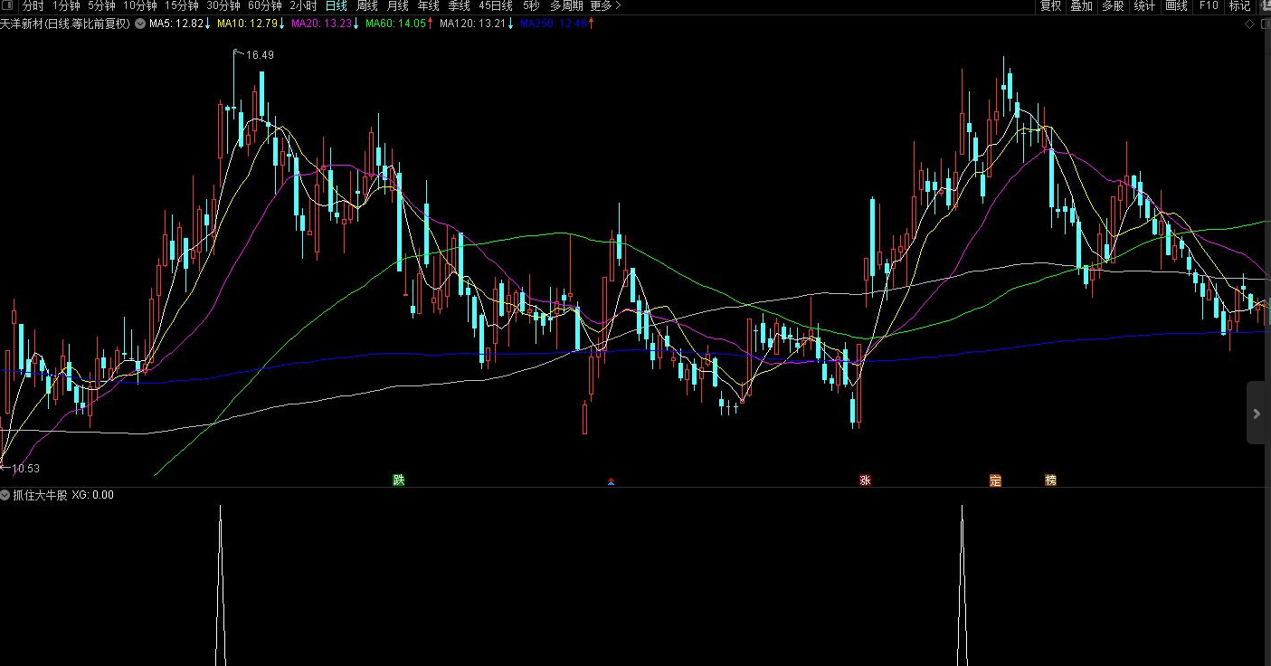Click the red-blue arrow marker below the chart

612,481
